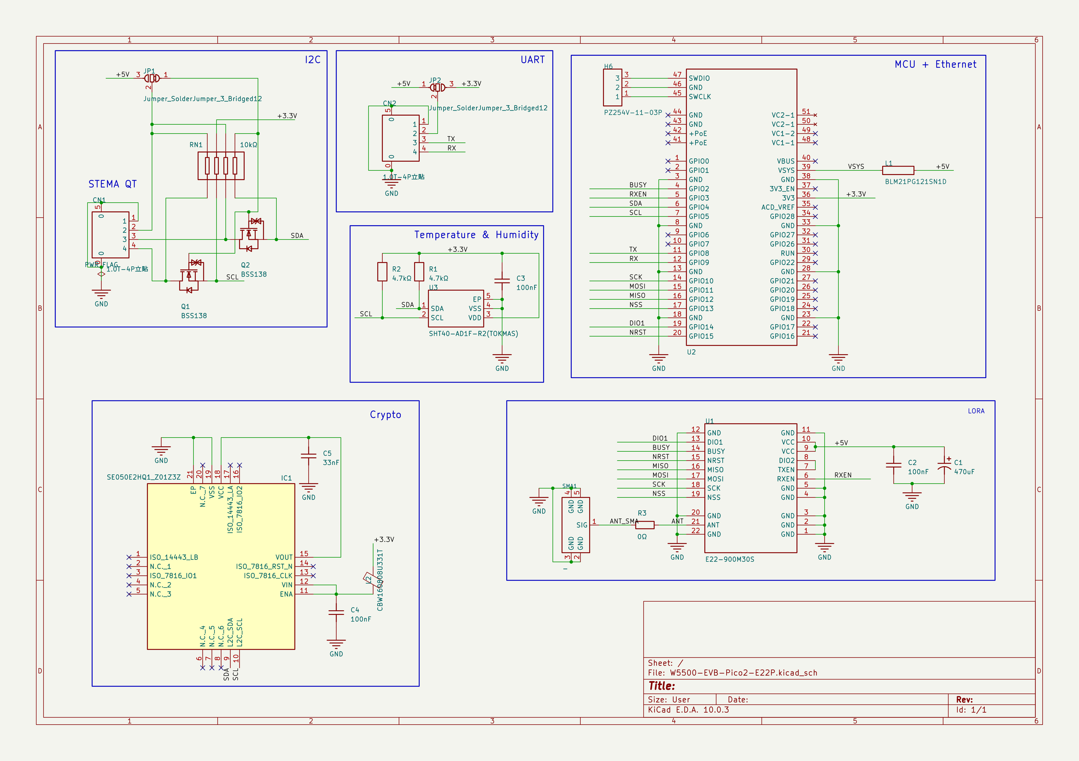Screen dimensions: 1079x761
Task: Click the ISO_14443_LB pin label on IC1
Action: [x=174, y=558]
